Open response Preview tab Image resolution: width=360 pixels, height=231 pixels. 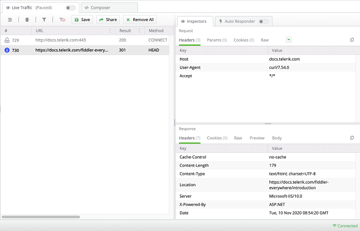point(257,138)
